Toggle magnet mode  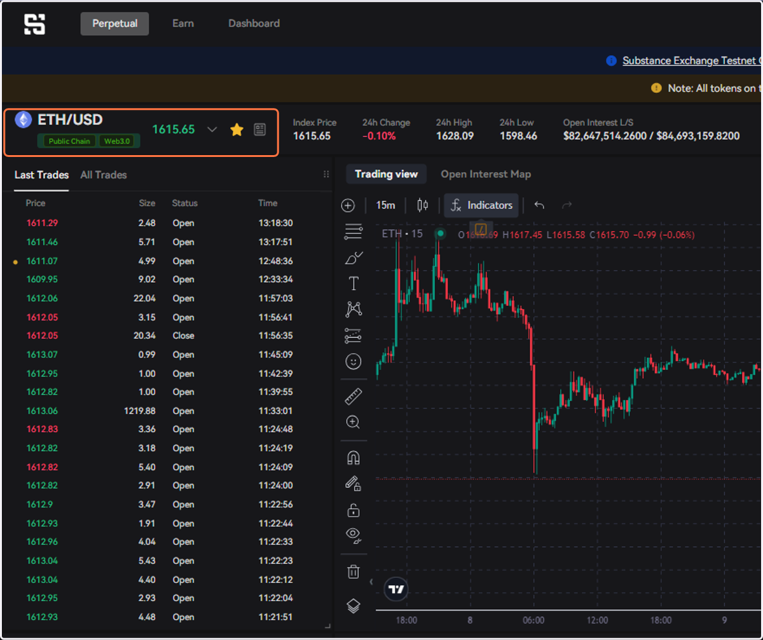[x=353, y=458]
